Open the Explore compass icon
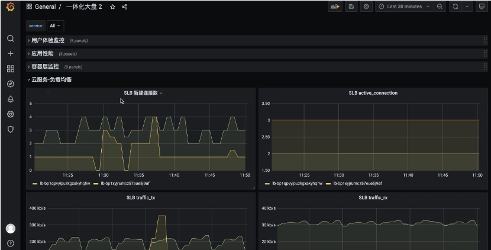Image resolution: width=491 pixels, height=250 pixels. tap(10, 84)
